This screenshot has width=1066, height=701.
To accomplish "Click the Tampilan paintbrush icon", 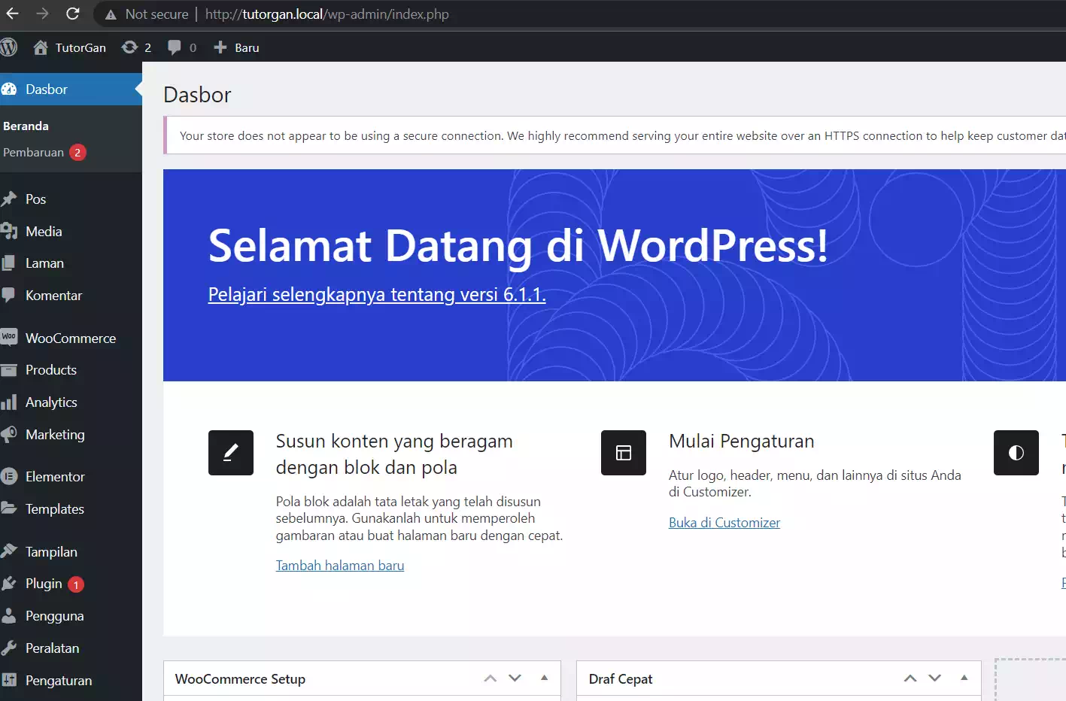I will [9, 551].
